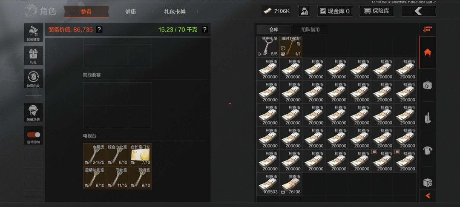Select the medical kit category icon
This screenshot has height=207, width=460.
tap(428, 85)
